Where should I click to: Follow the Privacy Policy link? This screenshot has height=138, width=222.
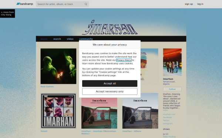click(x=124, y=60)
